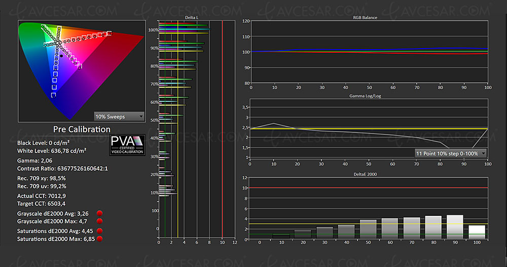Screen dimensions: 507x267
Task: Expand the 11 Point 10% step dropdown
Action: tap(450, 153)
